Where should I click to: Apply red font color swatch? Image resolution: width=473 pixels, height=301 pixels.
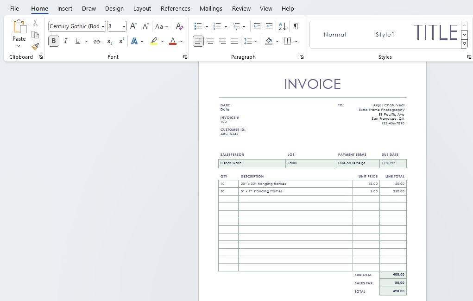click(173, 41)
